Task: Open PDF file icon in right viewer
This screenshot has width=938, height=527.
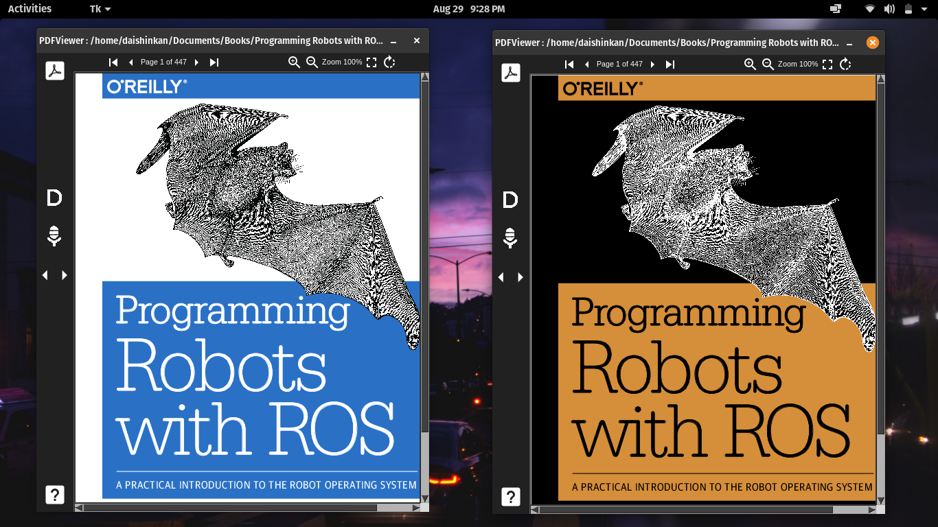Action: click(x=511, y=73)
